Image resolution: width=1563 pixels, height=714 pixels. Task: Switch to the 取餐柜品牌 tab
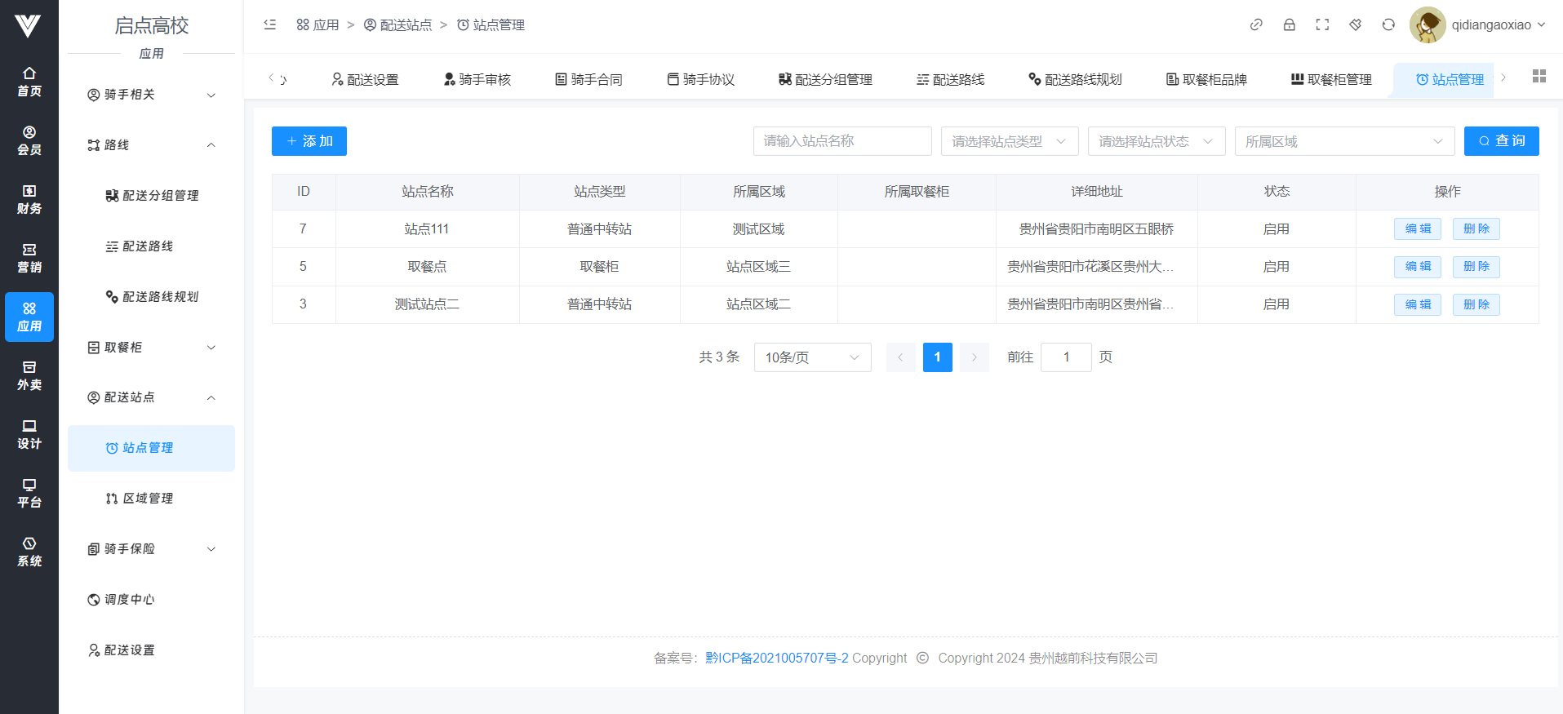pos(1206,79)
